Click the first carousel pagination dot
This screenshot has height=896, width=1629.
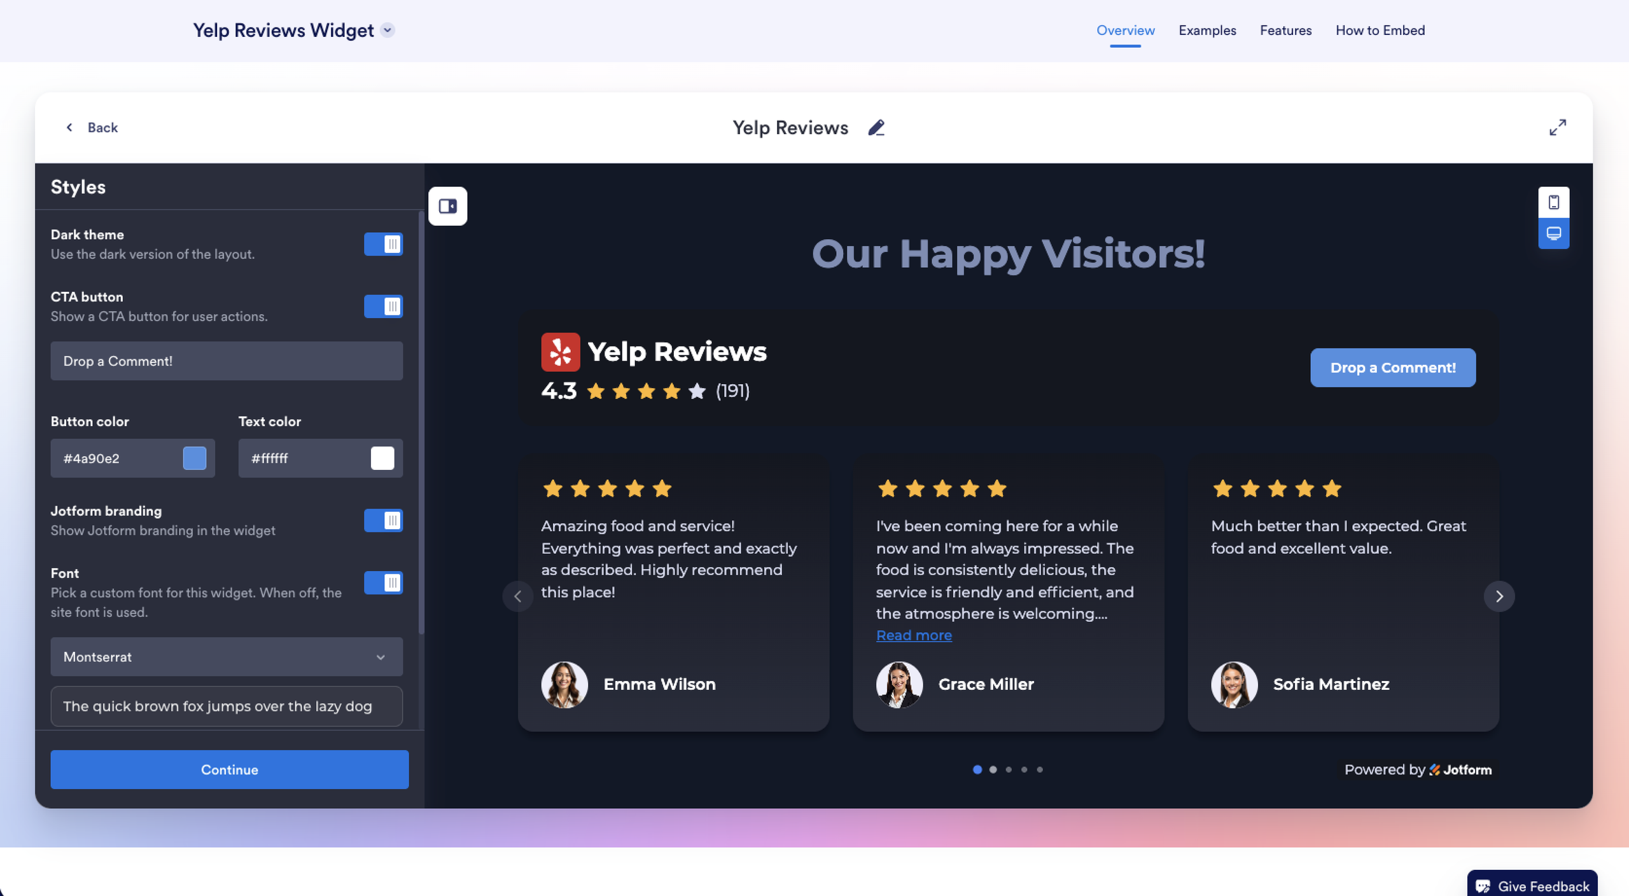pos(977,769)
